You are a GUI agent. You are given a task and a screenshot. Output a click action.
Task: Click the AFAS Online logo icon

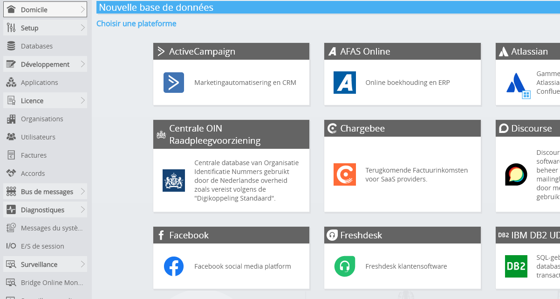[x=345, y=83]
